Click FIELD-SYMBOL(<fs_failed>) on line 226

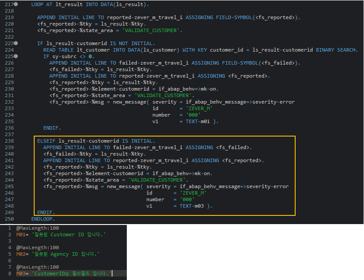click(260, 63)
